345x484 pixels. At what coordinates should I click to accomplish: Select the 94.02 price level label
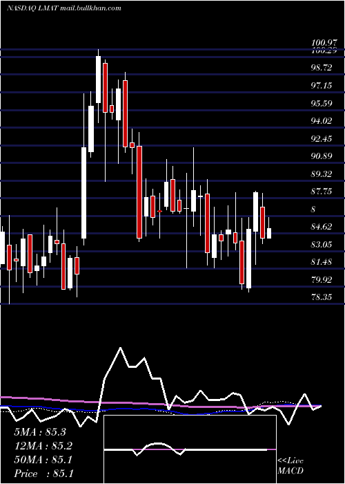tap(322, 121)
